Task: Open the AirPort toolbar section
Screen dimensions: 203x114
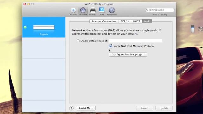Action: coord(73,11)
